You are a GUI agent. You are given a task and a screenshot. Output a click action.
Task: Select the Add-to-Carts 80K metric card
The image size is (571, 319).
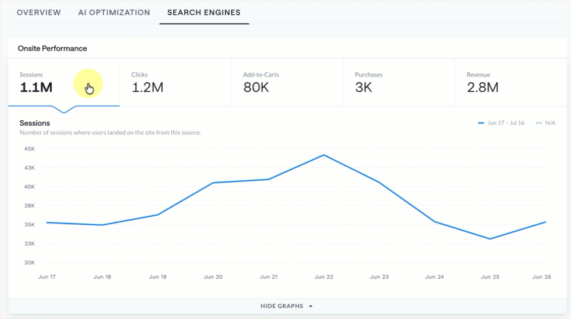point(287,82)
